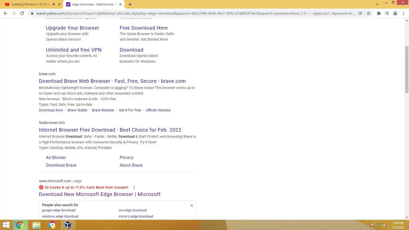Open File Explorer from the taskbar
409x230 pixels.
[37, 225]
